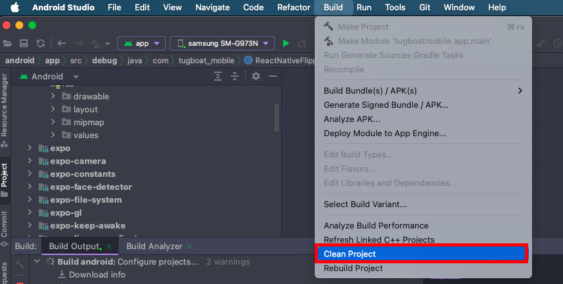Viewport: 563px width, 284px height.
Task: Switch to the Build Analyzer tab
Action: pyautogui.click(x=154, y=247)
